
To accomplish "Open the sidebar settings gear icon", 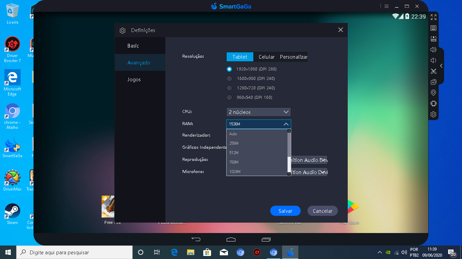I will 433,114.
